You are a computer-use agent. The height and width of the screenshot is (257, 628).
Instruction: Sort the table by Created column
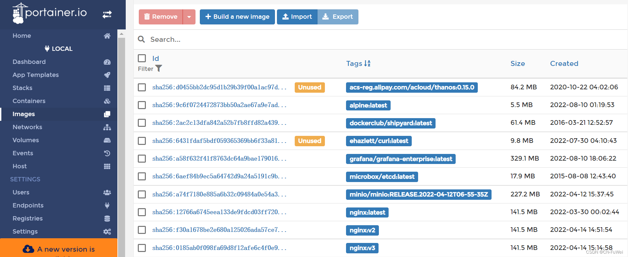click(564, 64)
